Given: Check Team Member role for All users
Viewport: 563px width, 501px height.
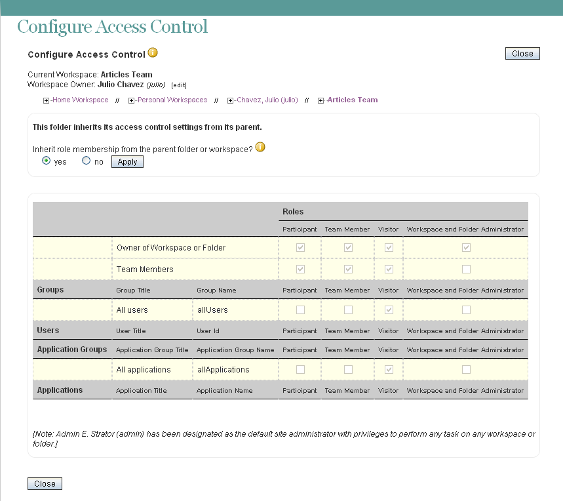Looking at the screenshot, I should 347,308.
